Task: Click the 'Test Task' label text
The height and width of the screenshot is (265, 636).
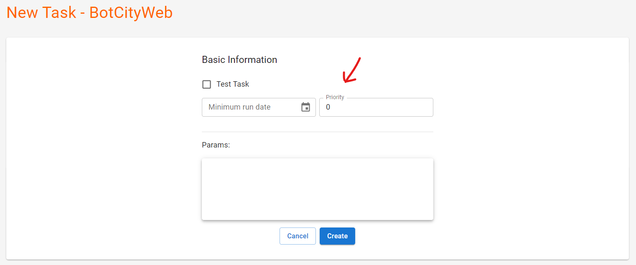Action: tap(233, 84)
